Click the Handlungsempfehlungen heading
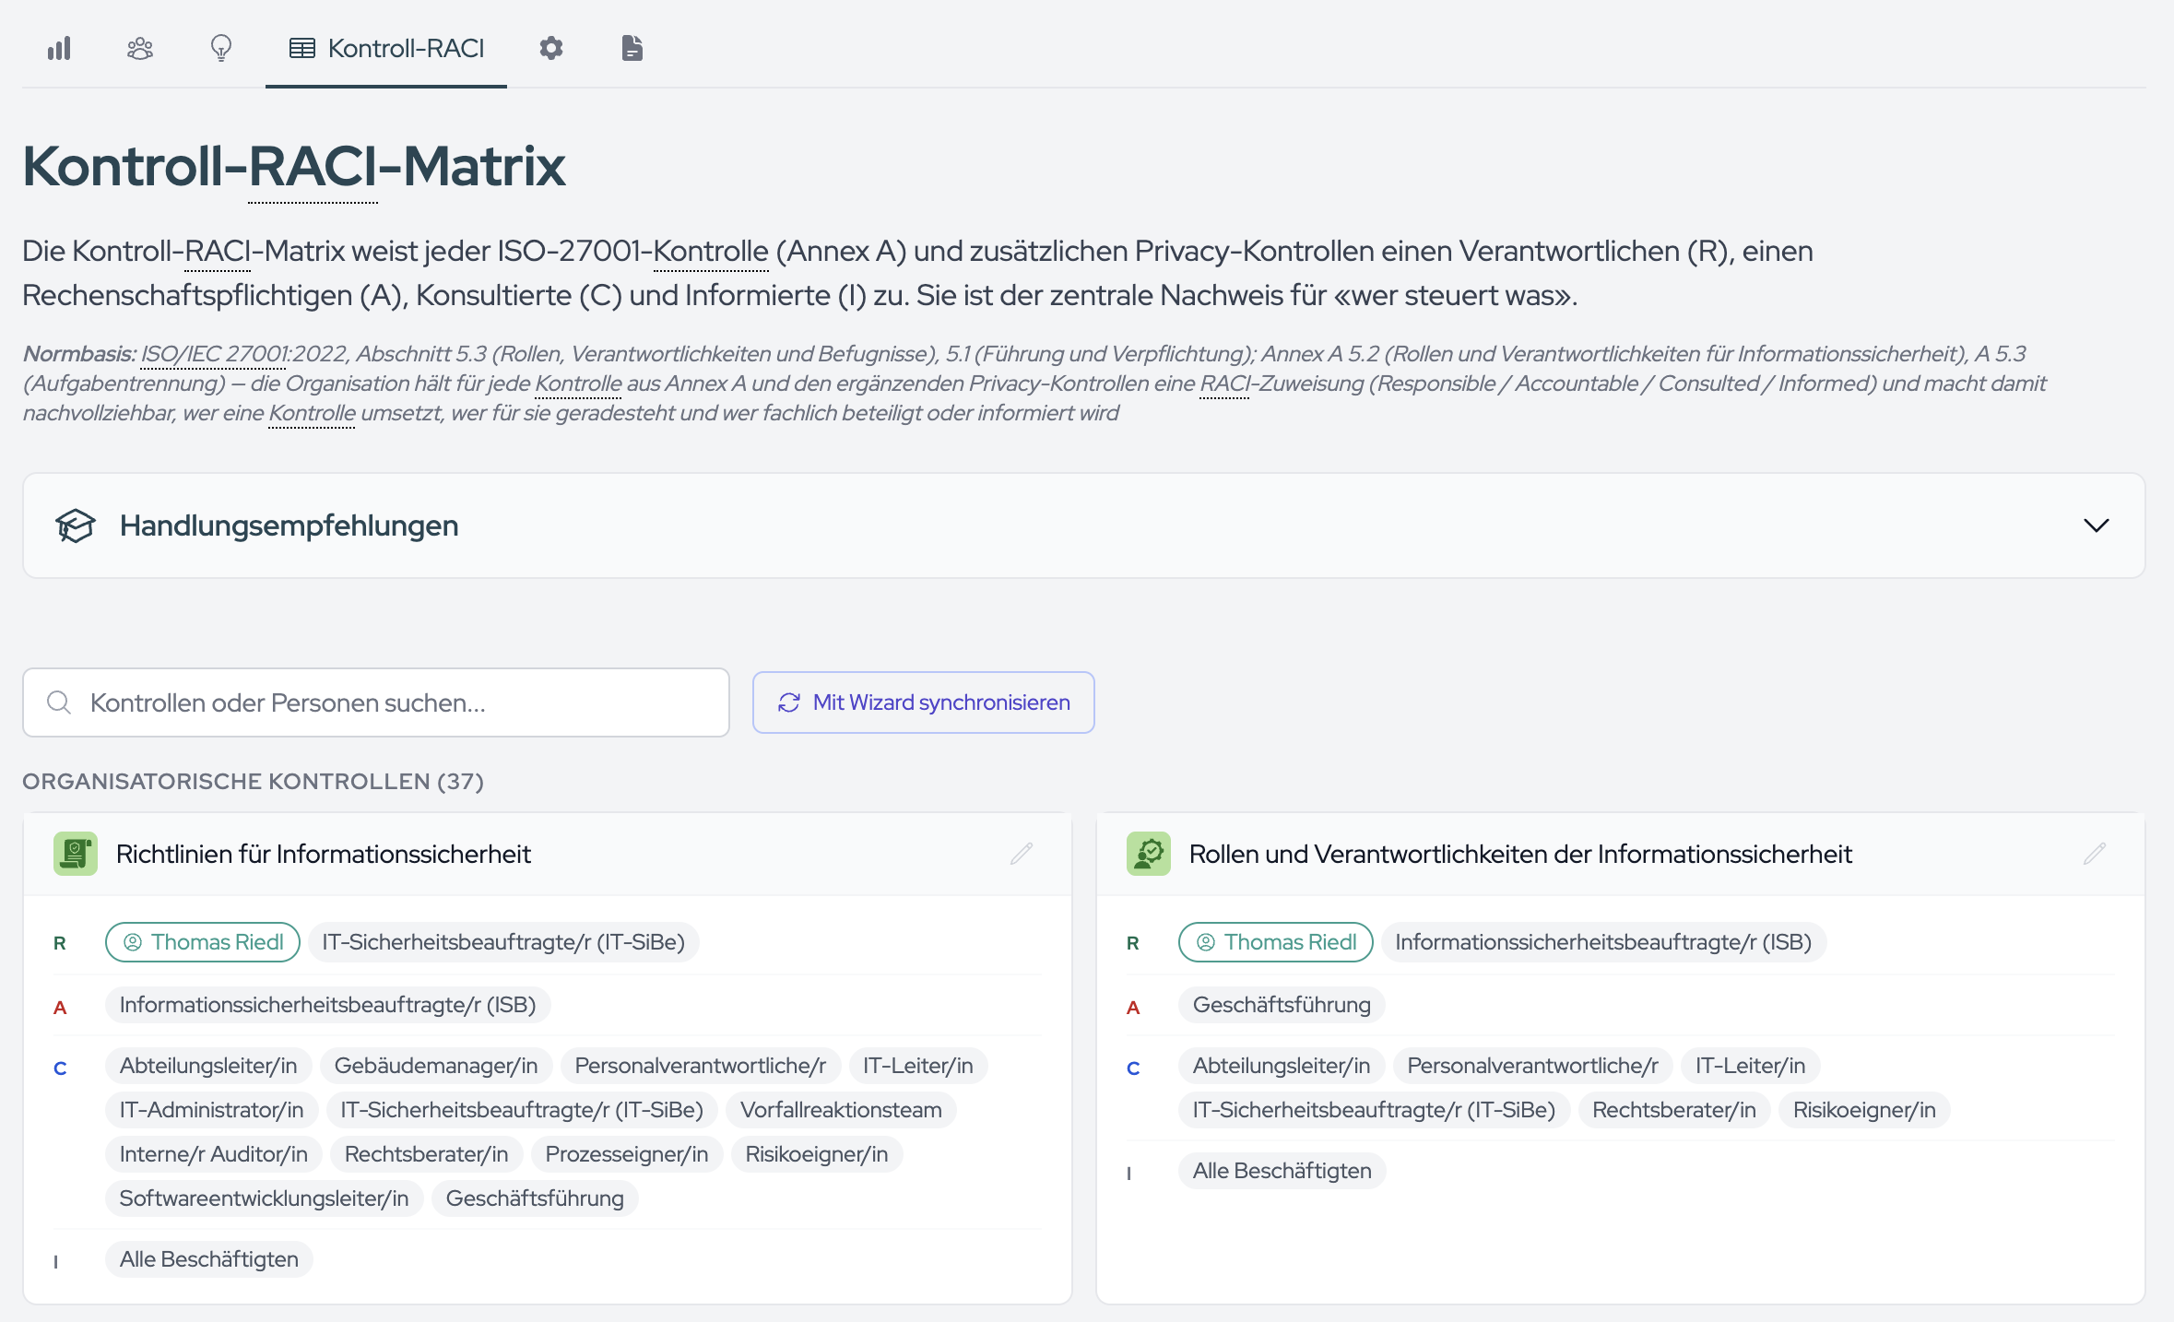Screen dimensions: 2174x1322 [x=289, y=525]
